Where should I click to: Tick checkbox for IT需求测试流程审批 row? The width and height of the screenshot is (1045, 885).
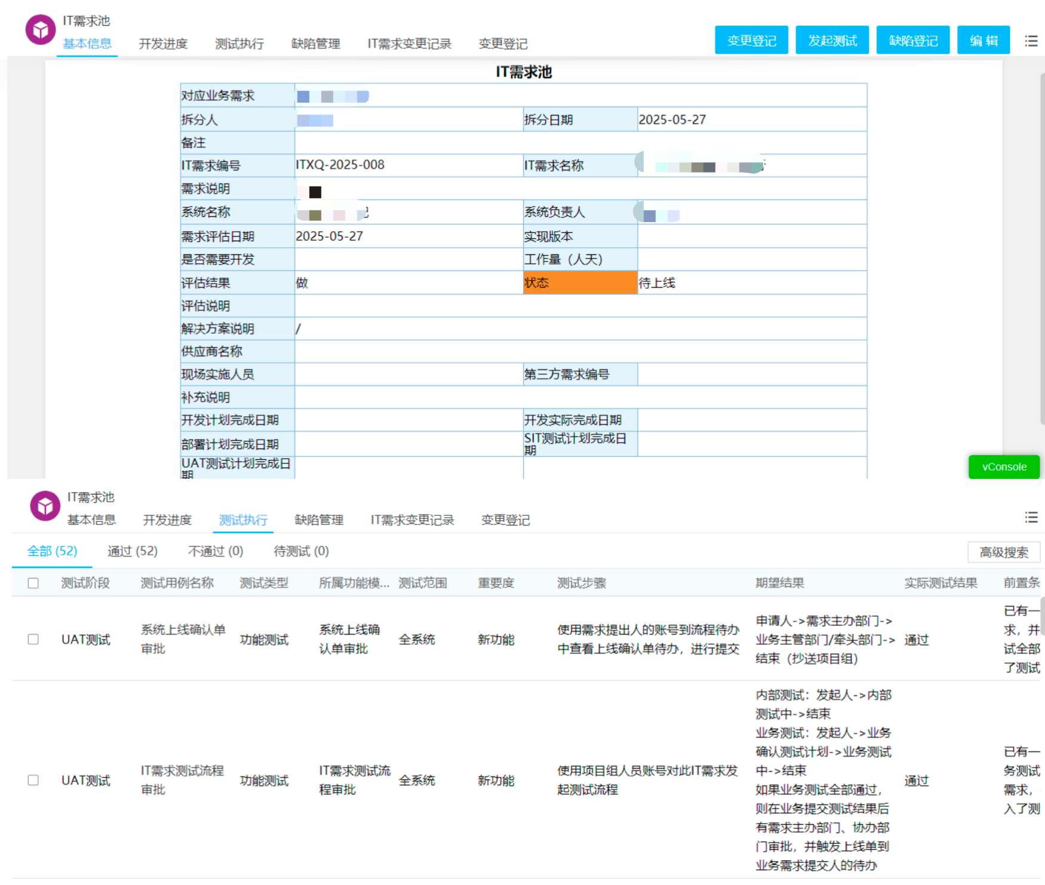(33, 780)
